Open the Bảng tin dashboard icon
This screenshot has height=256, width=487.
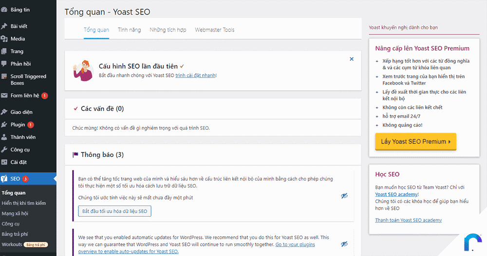(4, 10)
